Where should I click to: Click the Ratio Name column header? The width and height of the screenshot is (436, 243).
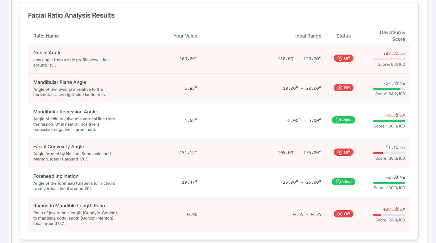point(46,36)
